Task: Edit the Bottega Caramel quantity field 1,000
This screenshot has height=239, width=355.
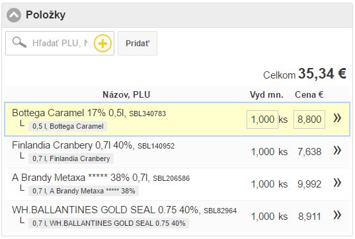Action: click(262, 119)
